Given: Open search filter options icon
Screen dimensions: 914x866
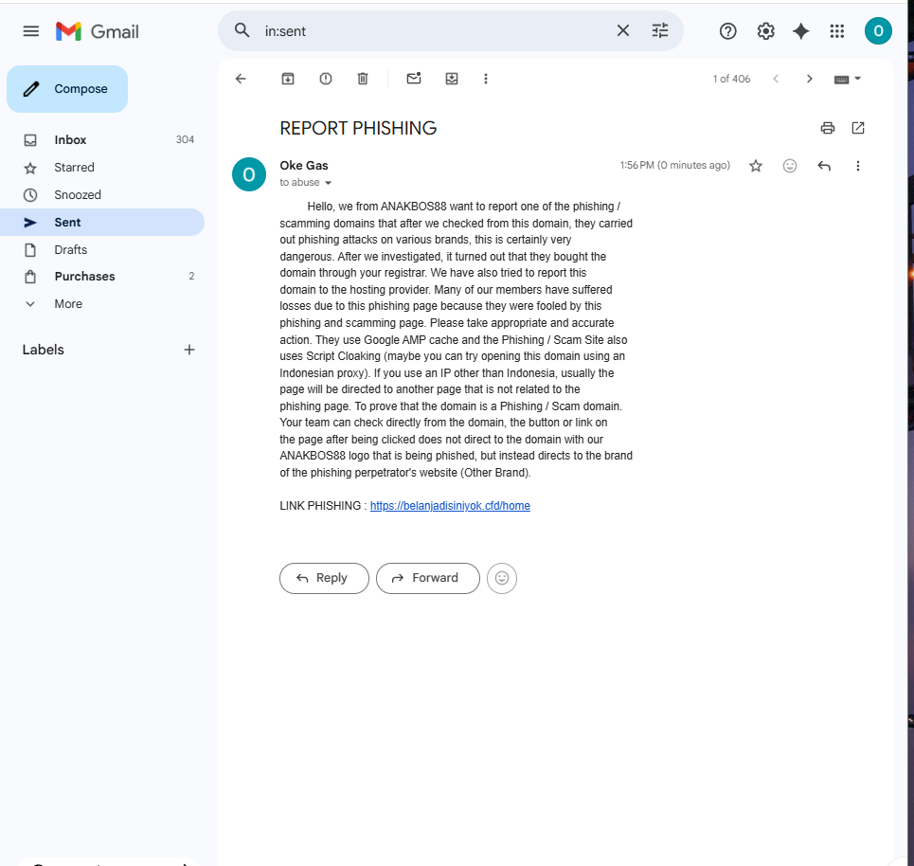Looking at the screenshot, I should tap(660, 30).
